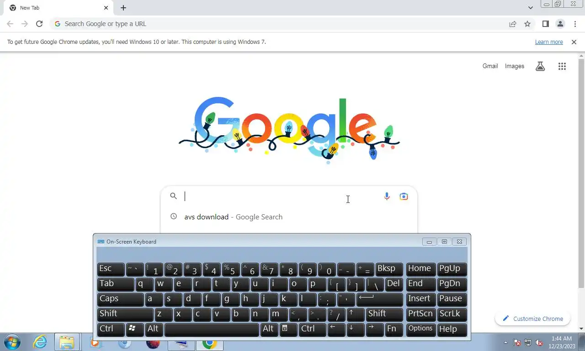The image size is (585, 351).
Task: Tap the Home key
Action: coord(420,269)
